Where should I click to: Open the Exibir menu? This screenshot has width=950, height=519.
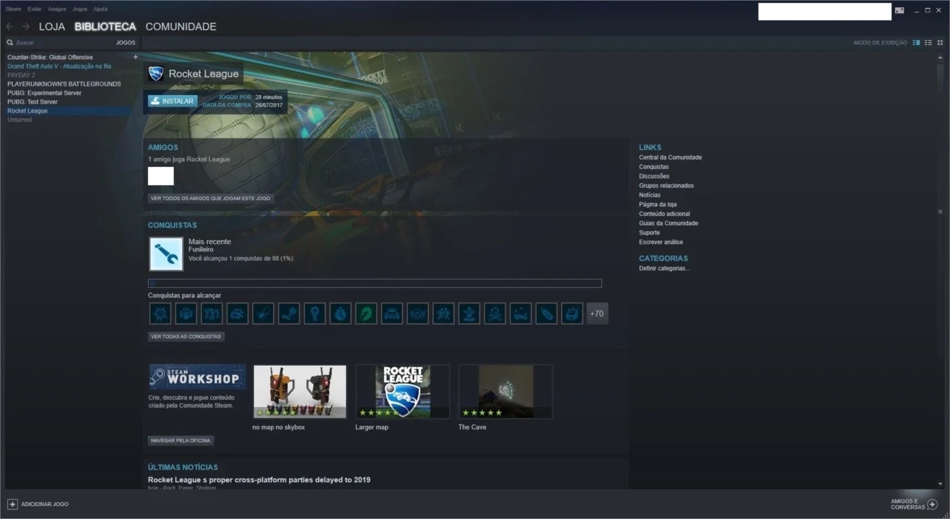pos(35,9)
